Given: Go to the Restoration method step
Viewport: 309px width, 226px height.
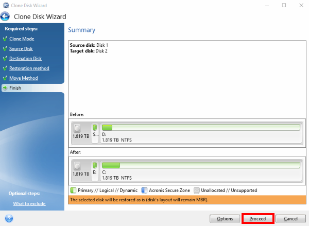Looking at the screenshot, I should (29, 68).
